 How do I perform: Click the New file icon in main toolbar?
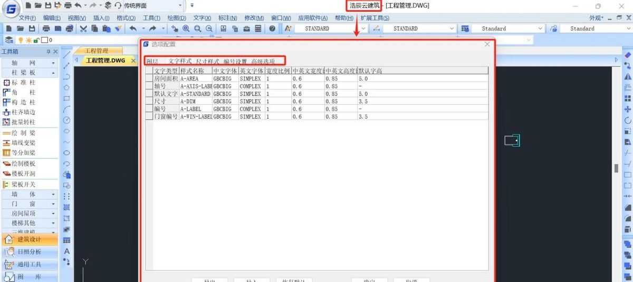9,28
